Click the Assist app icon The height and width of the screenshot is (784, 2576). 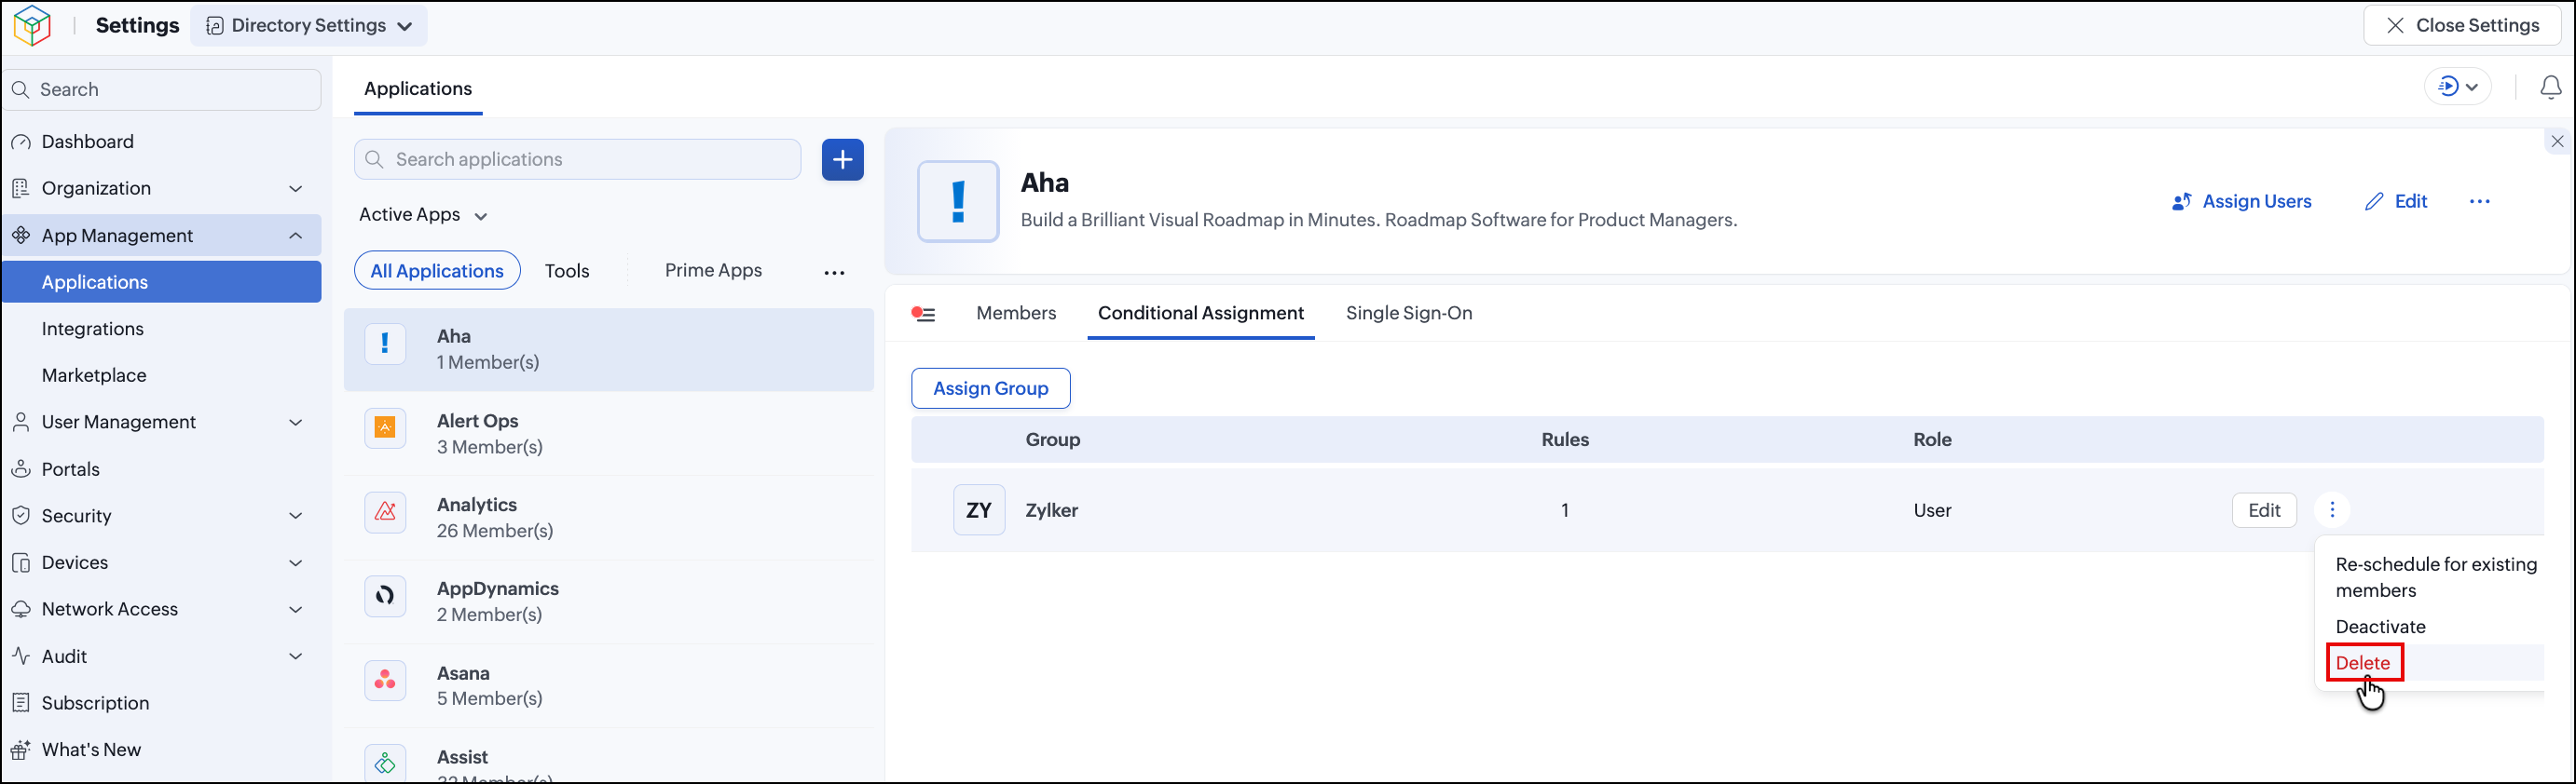[385, 764]
